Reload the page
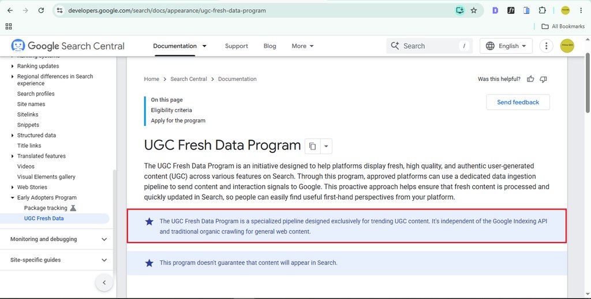Viewport: 591px width, 299px height. click(x=41, y=10)
